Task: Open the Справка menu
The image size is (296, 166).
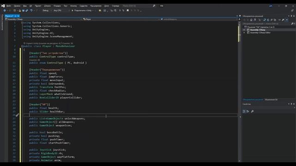Action: tap(115, 6)
